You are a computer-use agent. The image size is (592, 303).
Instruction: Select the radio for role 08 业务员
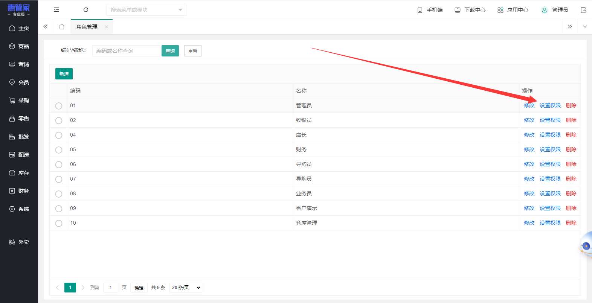(59, 194)
